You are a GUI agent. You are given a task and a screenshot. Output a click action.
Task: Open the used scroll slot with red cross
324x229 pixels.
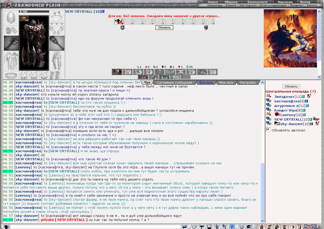tap(119, 21)
